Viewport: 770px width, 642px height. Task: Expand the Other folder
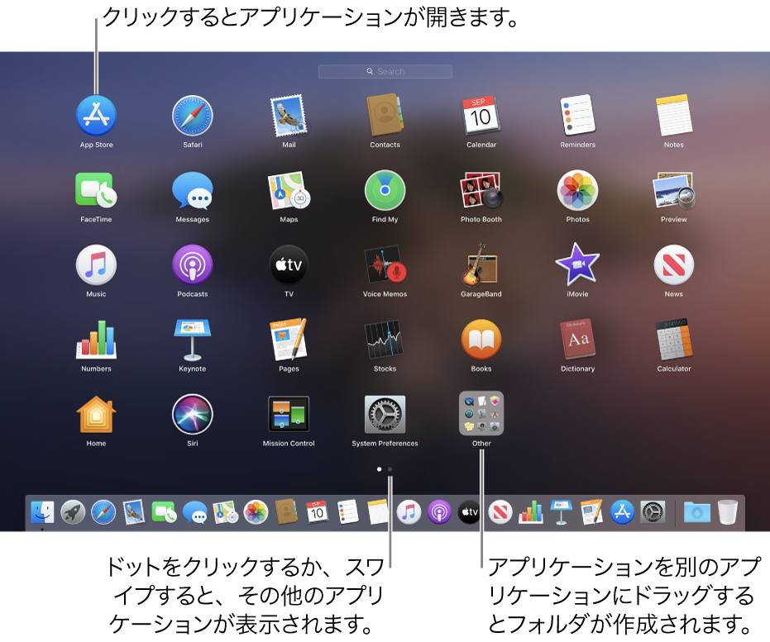click(481, 413)
